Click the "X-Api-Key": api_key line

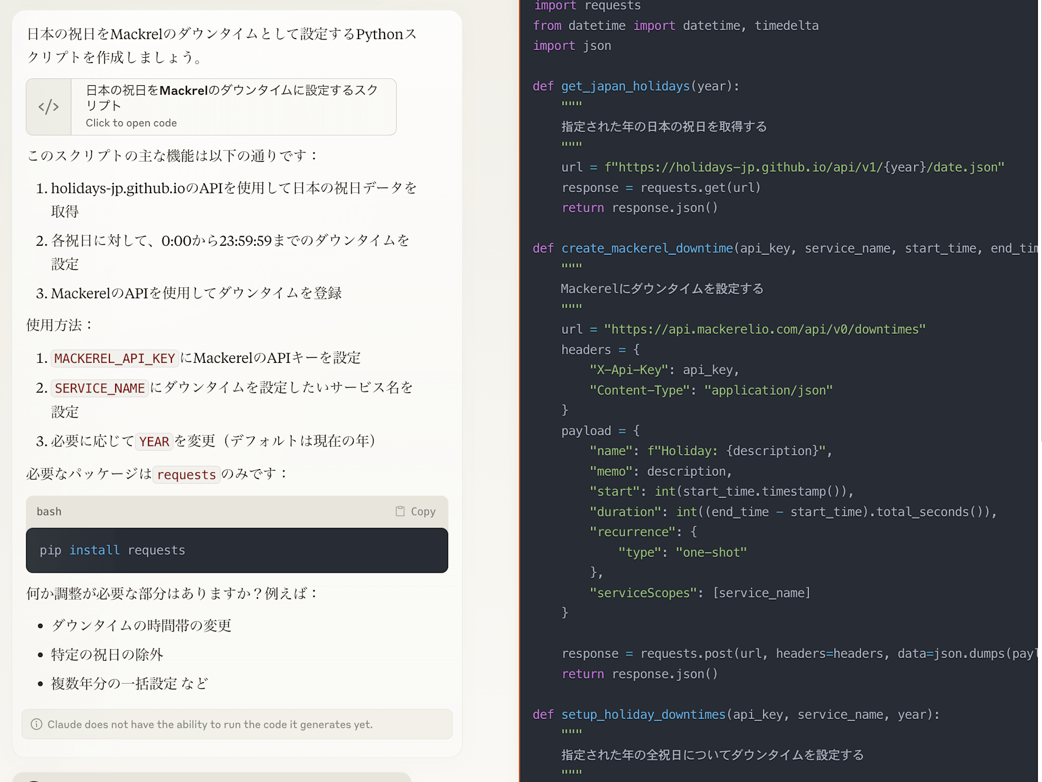[664, 370]
